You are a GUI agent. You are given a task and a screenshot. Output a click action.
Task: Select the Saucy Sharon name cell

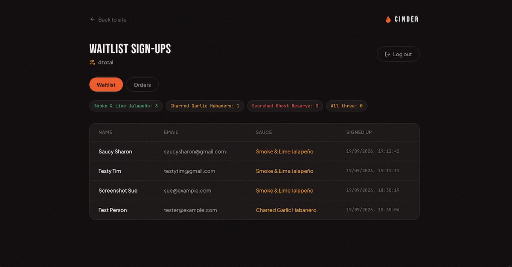(x=115, y=151)
